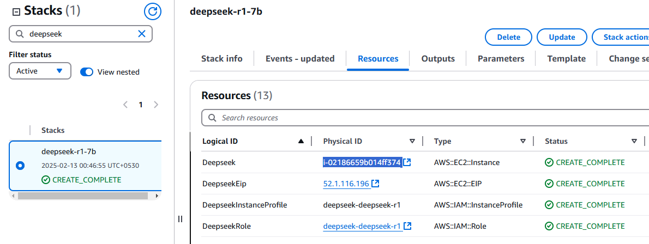Click the instance profile physical ID deepseek-deepseek-r1
The height and width of the screenshot is (244, 649).
(x=362, y=205)
